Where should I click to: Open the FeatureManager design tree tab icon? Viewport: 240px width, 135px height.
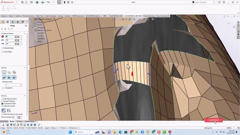tap(3, 22)
